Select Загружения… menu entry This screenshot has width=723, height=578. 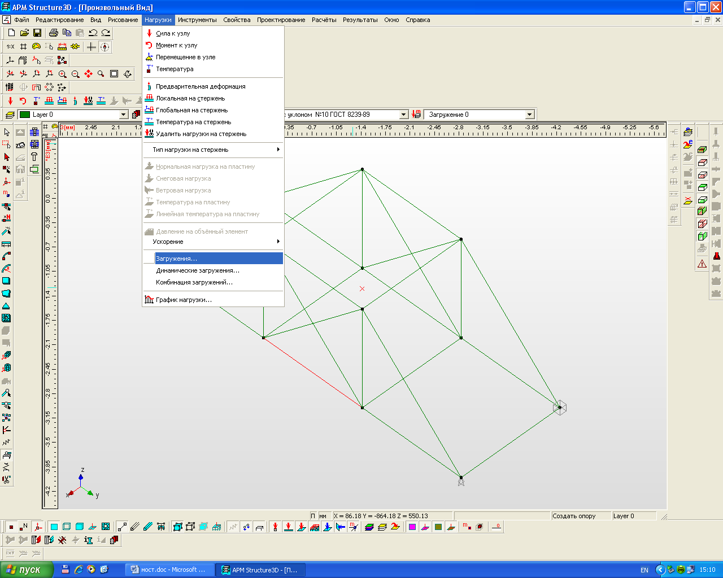pos(213,259)
